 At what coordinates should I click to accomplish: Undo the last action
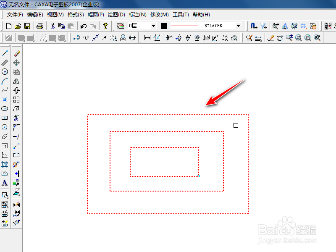pos(83,26)
